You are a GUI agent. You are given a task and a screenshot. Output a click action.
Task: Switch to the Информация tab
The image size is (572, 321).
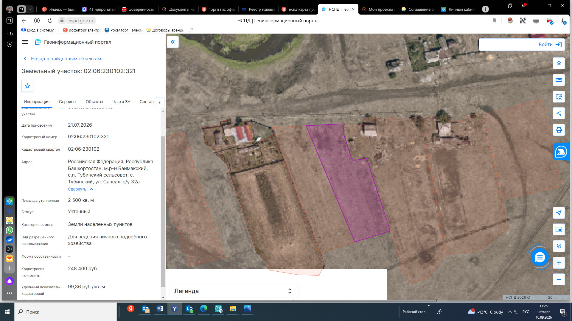[x=37, y=102]
